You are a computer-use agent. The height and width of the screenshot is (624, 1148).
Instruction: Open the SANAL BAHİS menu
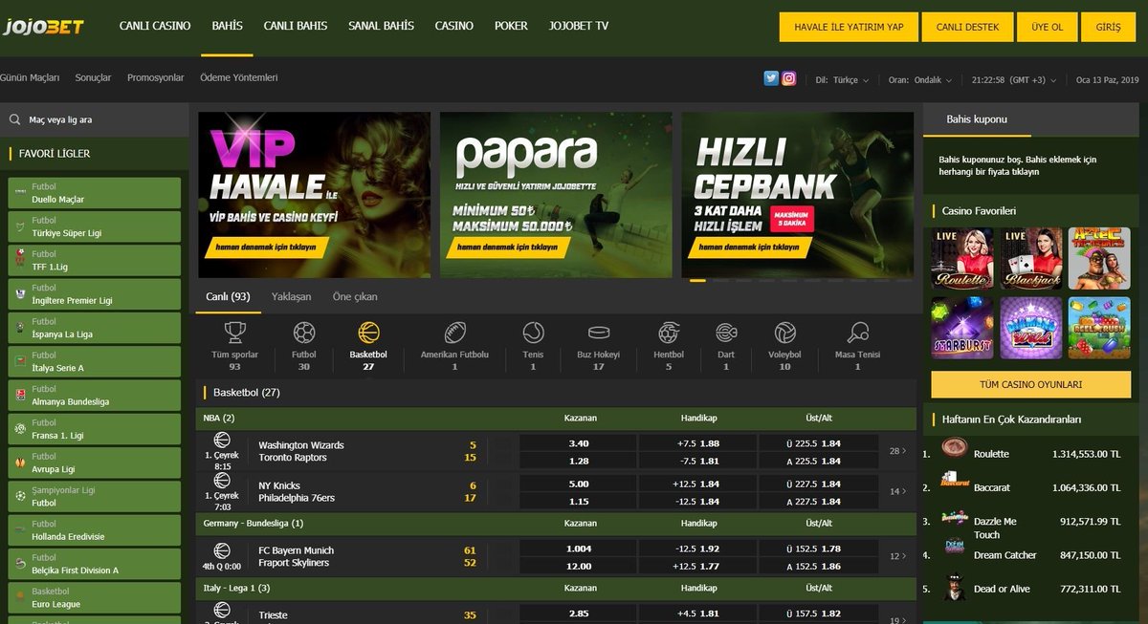coord(382,26)
